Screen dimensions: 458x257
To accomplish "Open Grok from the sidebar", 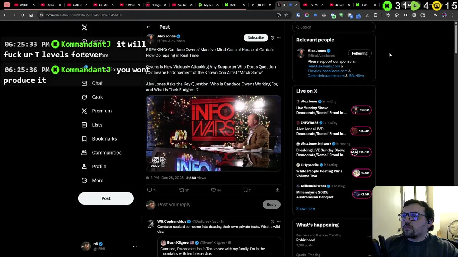I will point(92,97).
